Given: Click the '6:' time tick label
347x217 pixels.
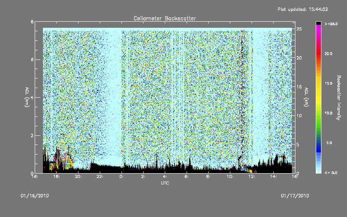Looking at the screenshot, I should point(187,177).
